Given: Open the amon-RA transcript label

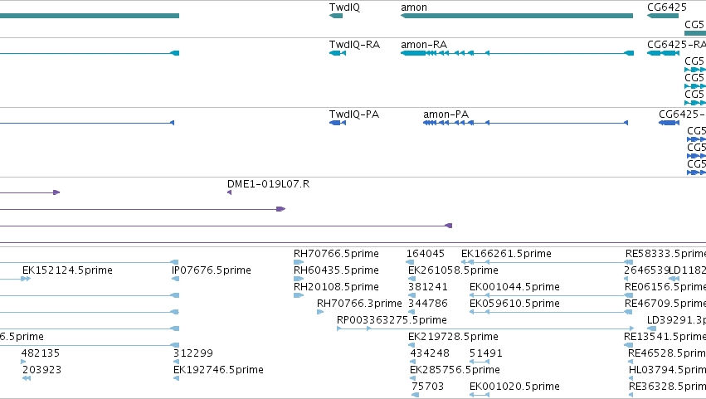Looking at the screenshot, I should tap(424, 45).
